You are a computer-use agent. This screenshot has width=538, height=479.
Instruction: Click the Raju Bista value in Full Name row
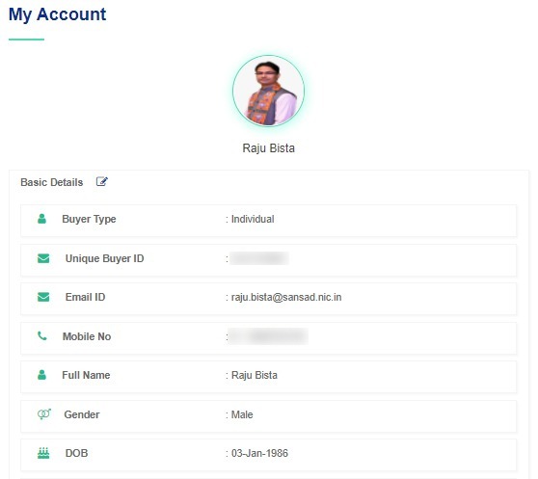point(255,375)
